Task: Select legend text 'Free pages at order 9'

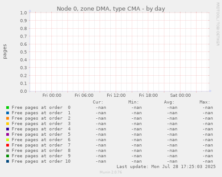Action: (41, 156)
